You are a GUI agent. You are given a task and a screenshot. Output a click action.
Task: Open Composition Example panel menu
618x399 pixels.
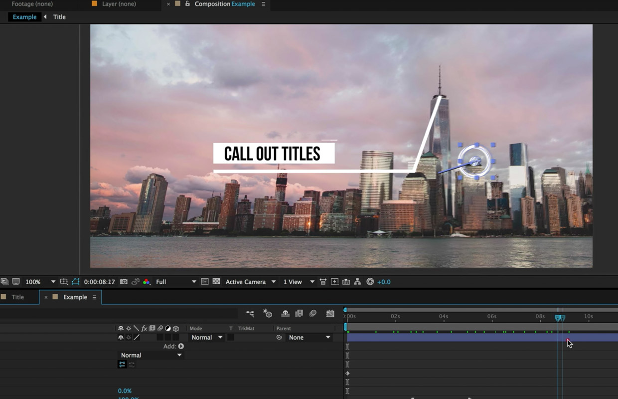tap(263, 4)
